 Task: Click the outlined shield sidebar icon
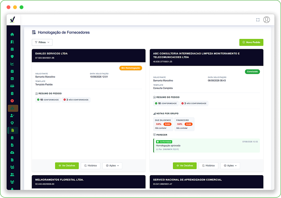[12, 123]
